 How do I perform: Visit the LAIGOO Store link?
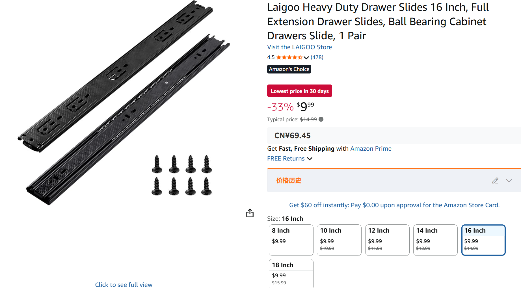299,47
